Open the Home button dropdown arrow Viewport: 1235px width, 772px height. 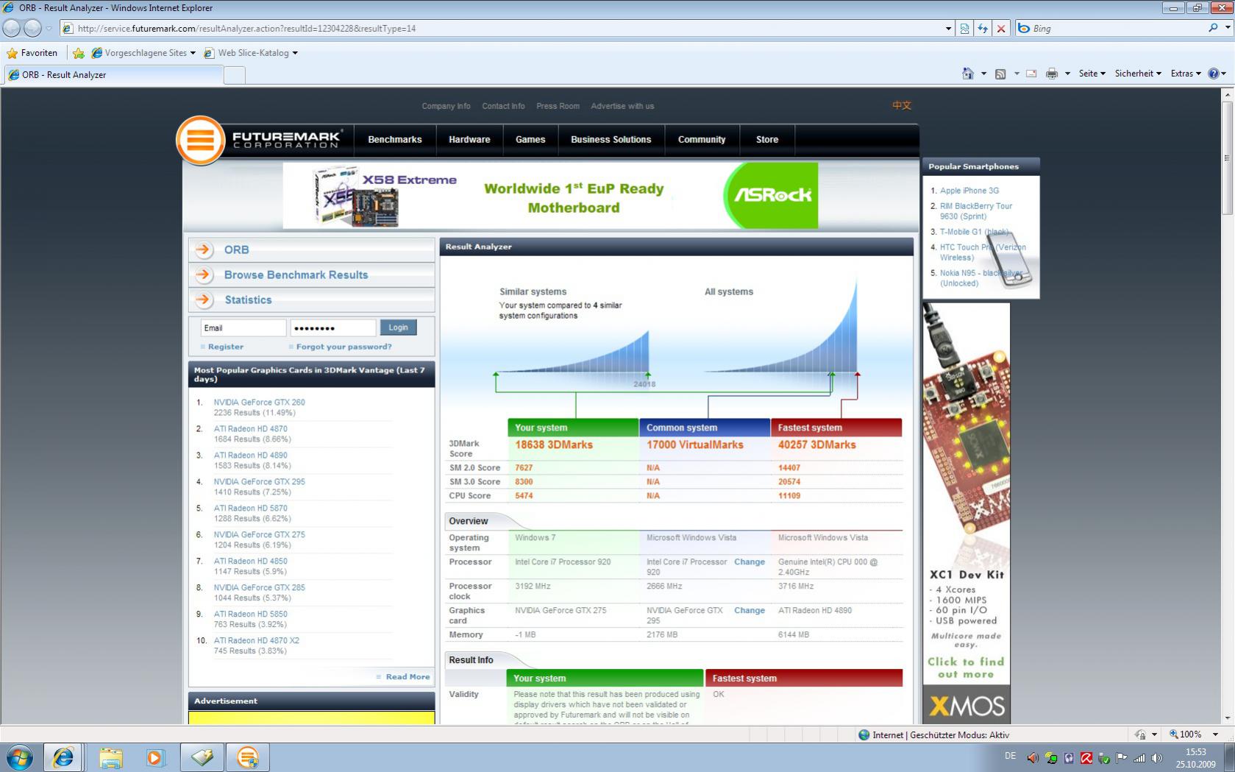coord(983,74)
